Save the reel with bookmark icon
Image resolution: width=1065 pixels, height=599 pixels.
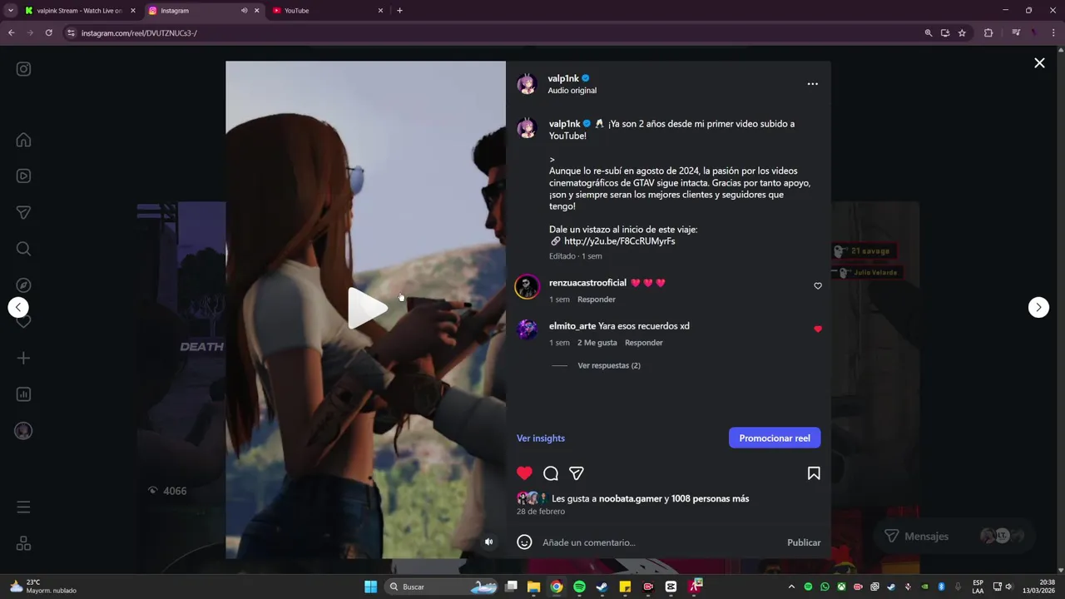(x=814, y=473)
